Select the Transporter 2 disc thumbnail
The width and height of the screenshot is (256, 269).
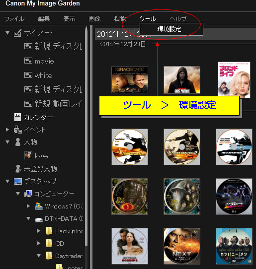click(182, 147)
